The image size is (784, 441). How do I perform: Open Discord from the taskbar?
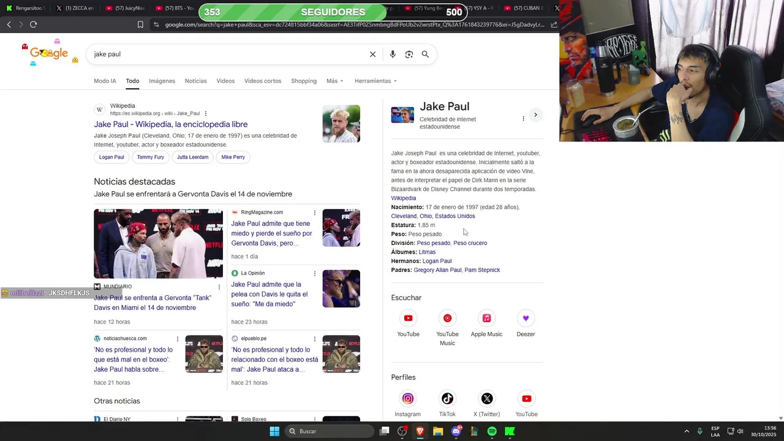pos(456,431)
